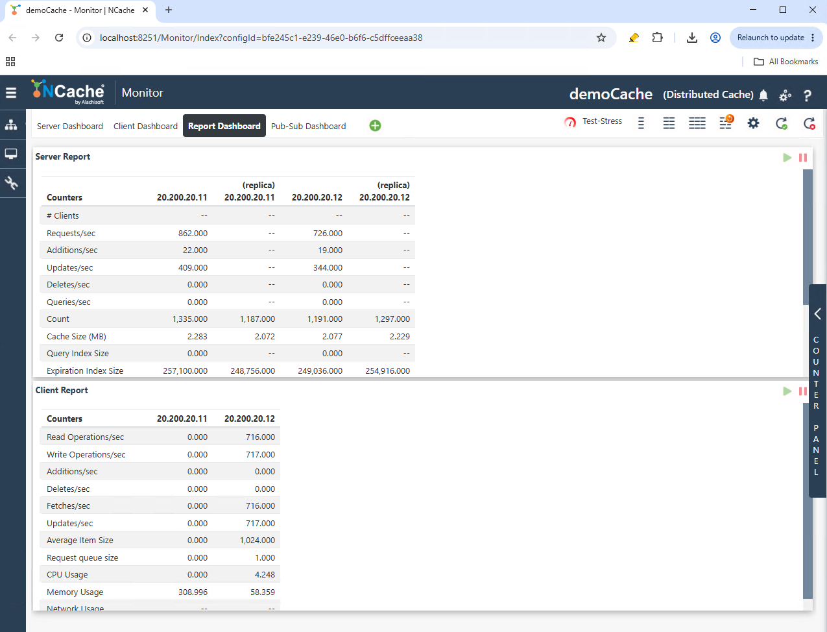Switch to two column dashboard layout

point(669,123)
